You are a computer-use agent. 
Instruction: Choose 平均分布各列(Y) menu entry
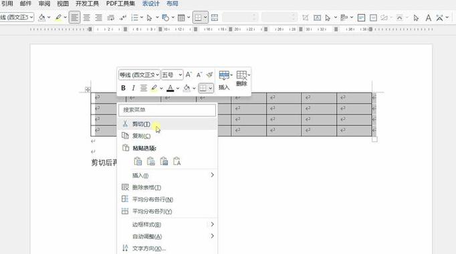[x=167, y=211]
